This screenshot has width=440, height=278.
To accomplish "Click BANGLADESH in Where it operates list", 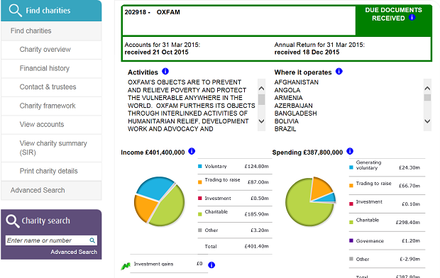I will pos(295,113).
